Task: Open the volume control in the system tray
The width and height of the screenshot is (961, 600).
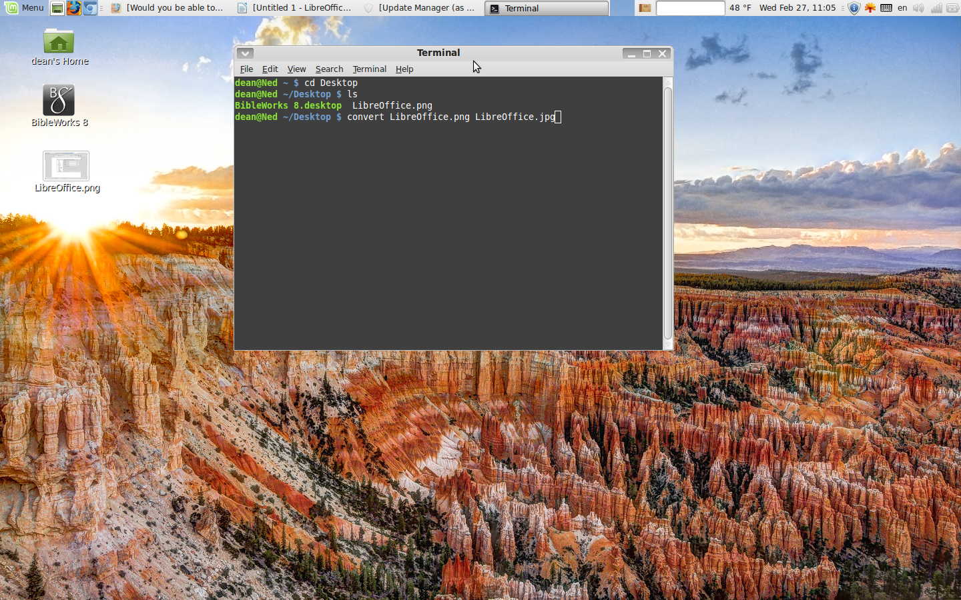Action: click(918, 8)
